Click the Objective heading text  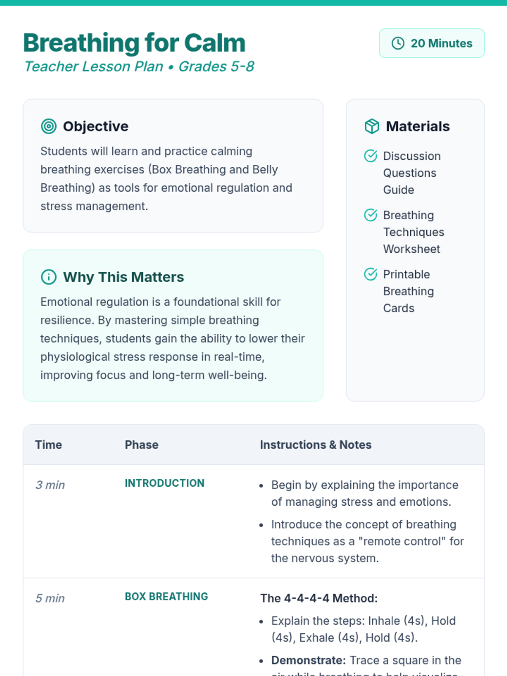95,126
